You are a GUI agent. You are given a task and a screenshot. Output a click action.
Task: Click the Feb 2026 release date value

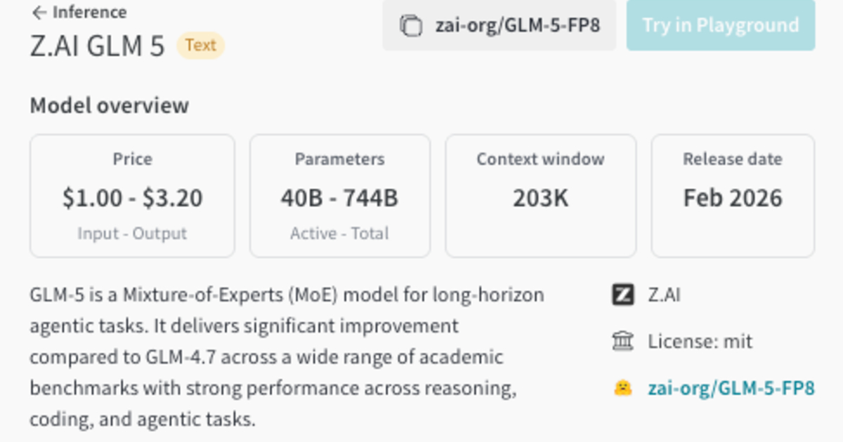733,199
